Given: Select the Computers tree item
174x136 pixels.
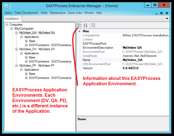Looking at the screenshot, I should pos(16,24).
